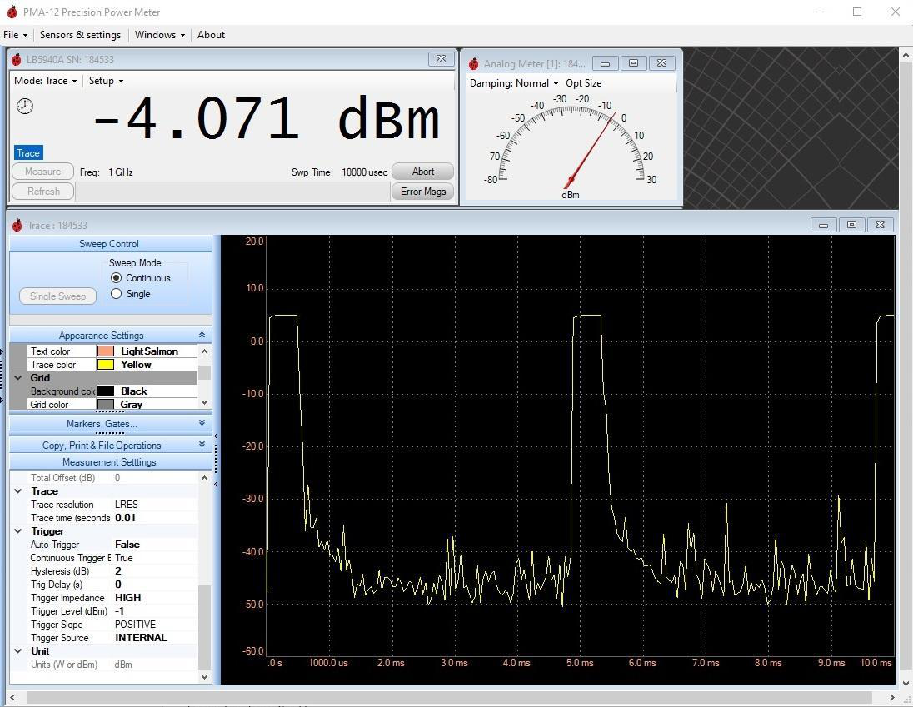Click Measurement Settings scrollbar down arrow
Screen dimensions: 913x707
(204, 677)
